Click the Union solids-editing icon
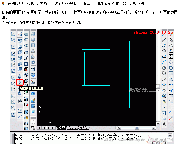The height and width of the screenshot is (144, 180). coord(26,34)
